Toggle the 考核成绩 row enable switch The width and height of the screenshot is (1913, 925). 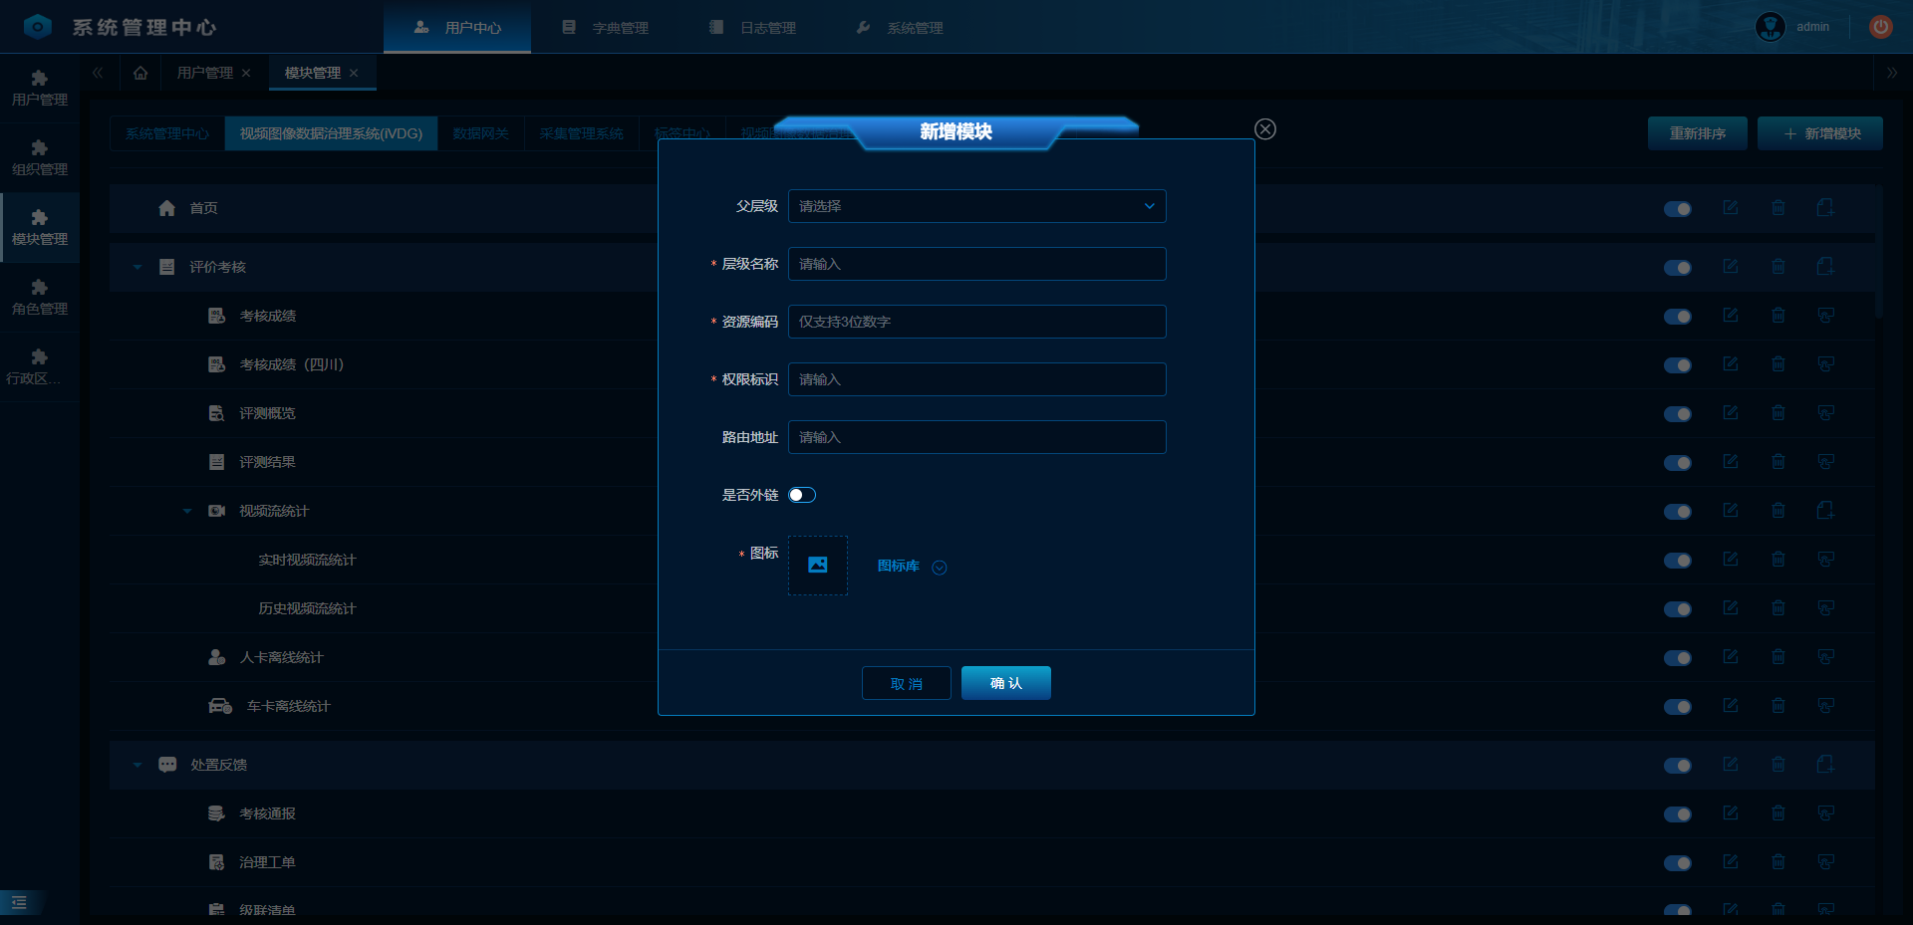(x=1678, y=317)
